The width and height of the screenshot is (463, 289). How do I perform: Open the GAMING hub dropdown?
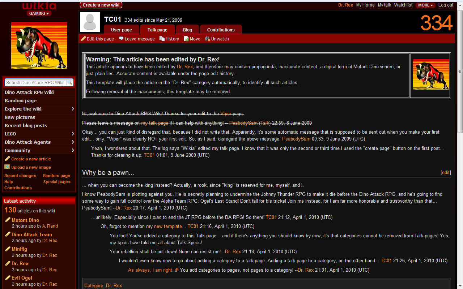point(39,13)
